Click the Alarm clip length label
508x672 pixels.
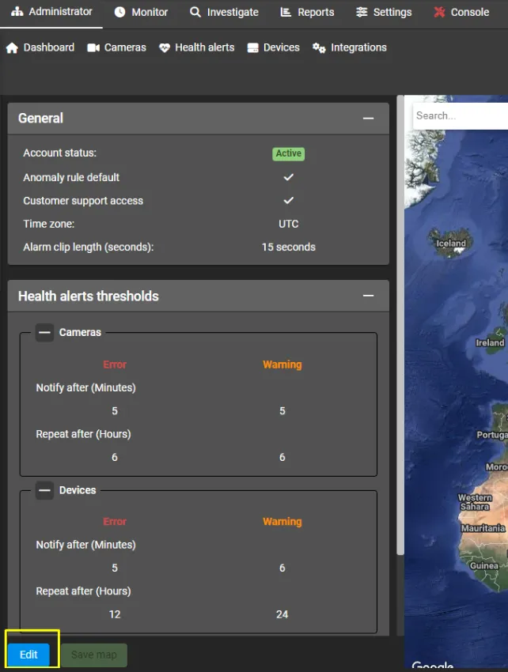(x=89, y=247)
